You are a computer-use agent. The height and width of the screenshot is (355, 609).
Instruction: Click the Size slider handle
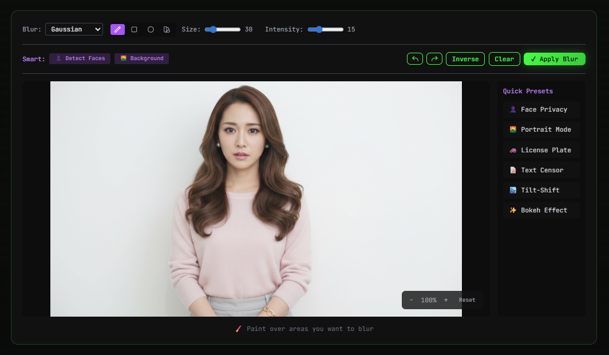(212, 29)
